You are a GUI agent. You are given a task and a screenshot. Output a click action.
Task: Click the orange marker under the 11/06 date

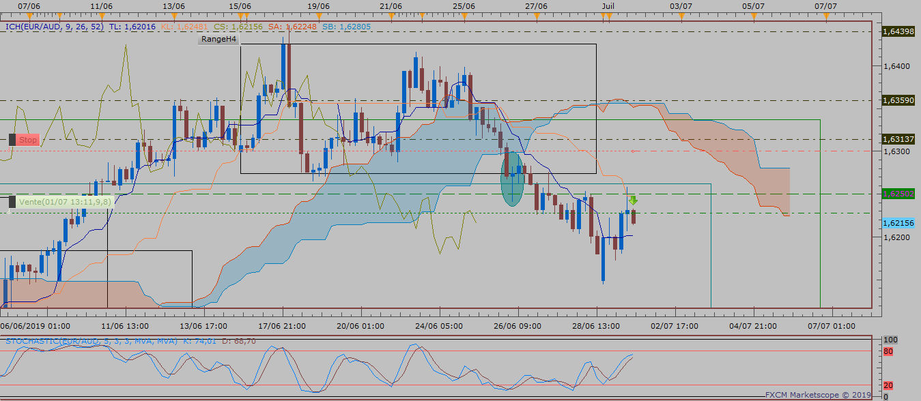[101, 15]
